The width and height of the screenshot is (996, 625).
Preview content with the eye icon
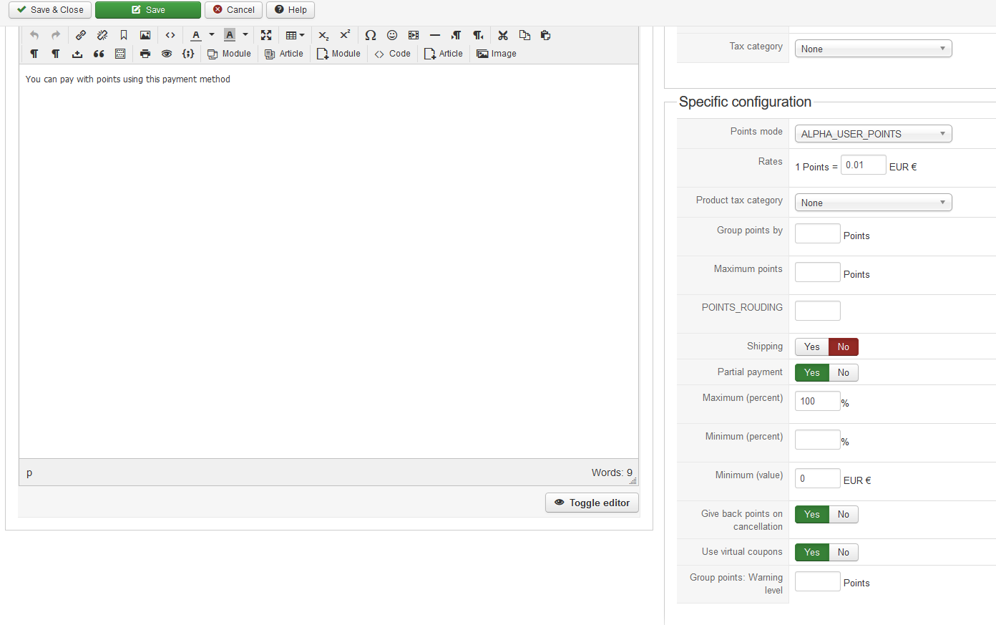pos(167,54)
